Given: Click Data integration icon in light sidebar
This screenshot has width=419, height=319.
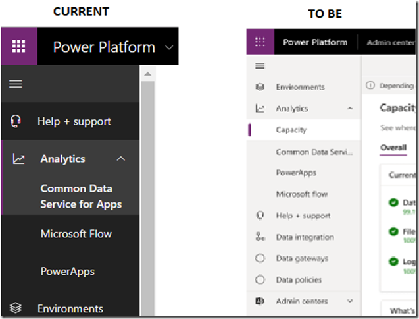Looking at the screenshot, I should [260, 237].
